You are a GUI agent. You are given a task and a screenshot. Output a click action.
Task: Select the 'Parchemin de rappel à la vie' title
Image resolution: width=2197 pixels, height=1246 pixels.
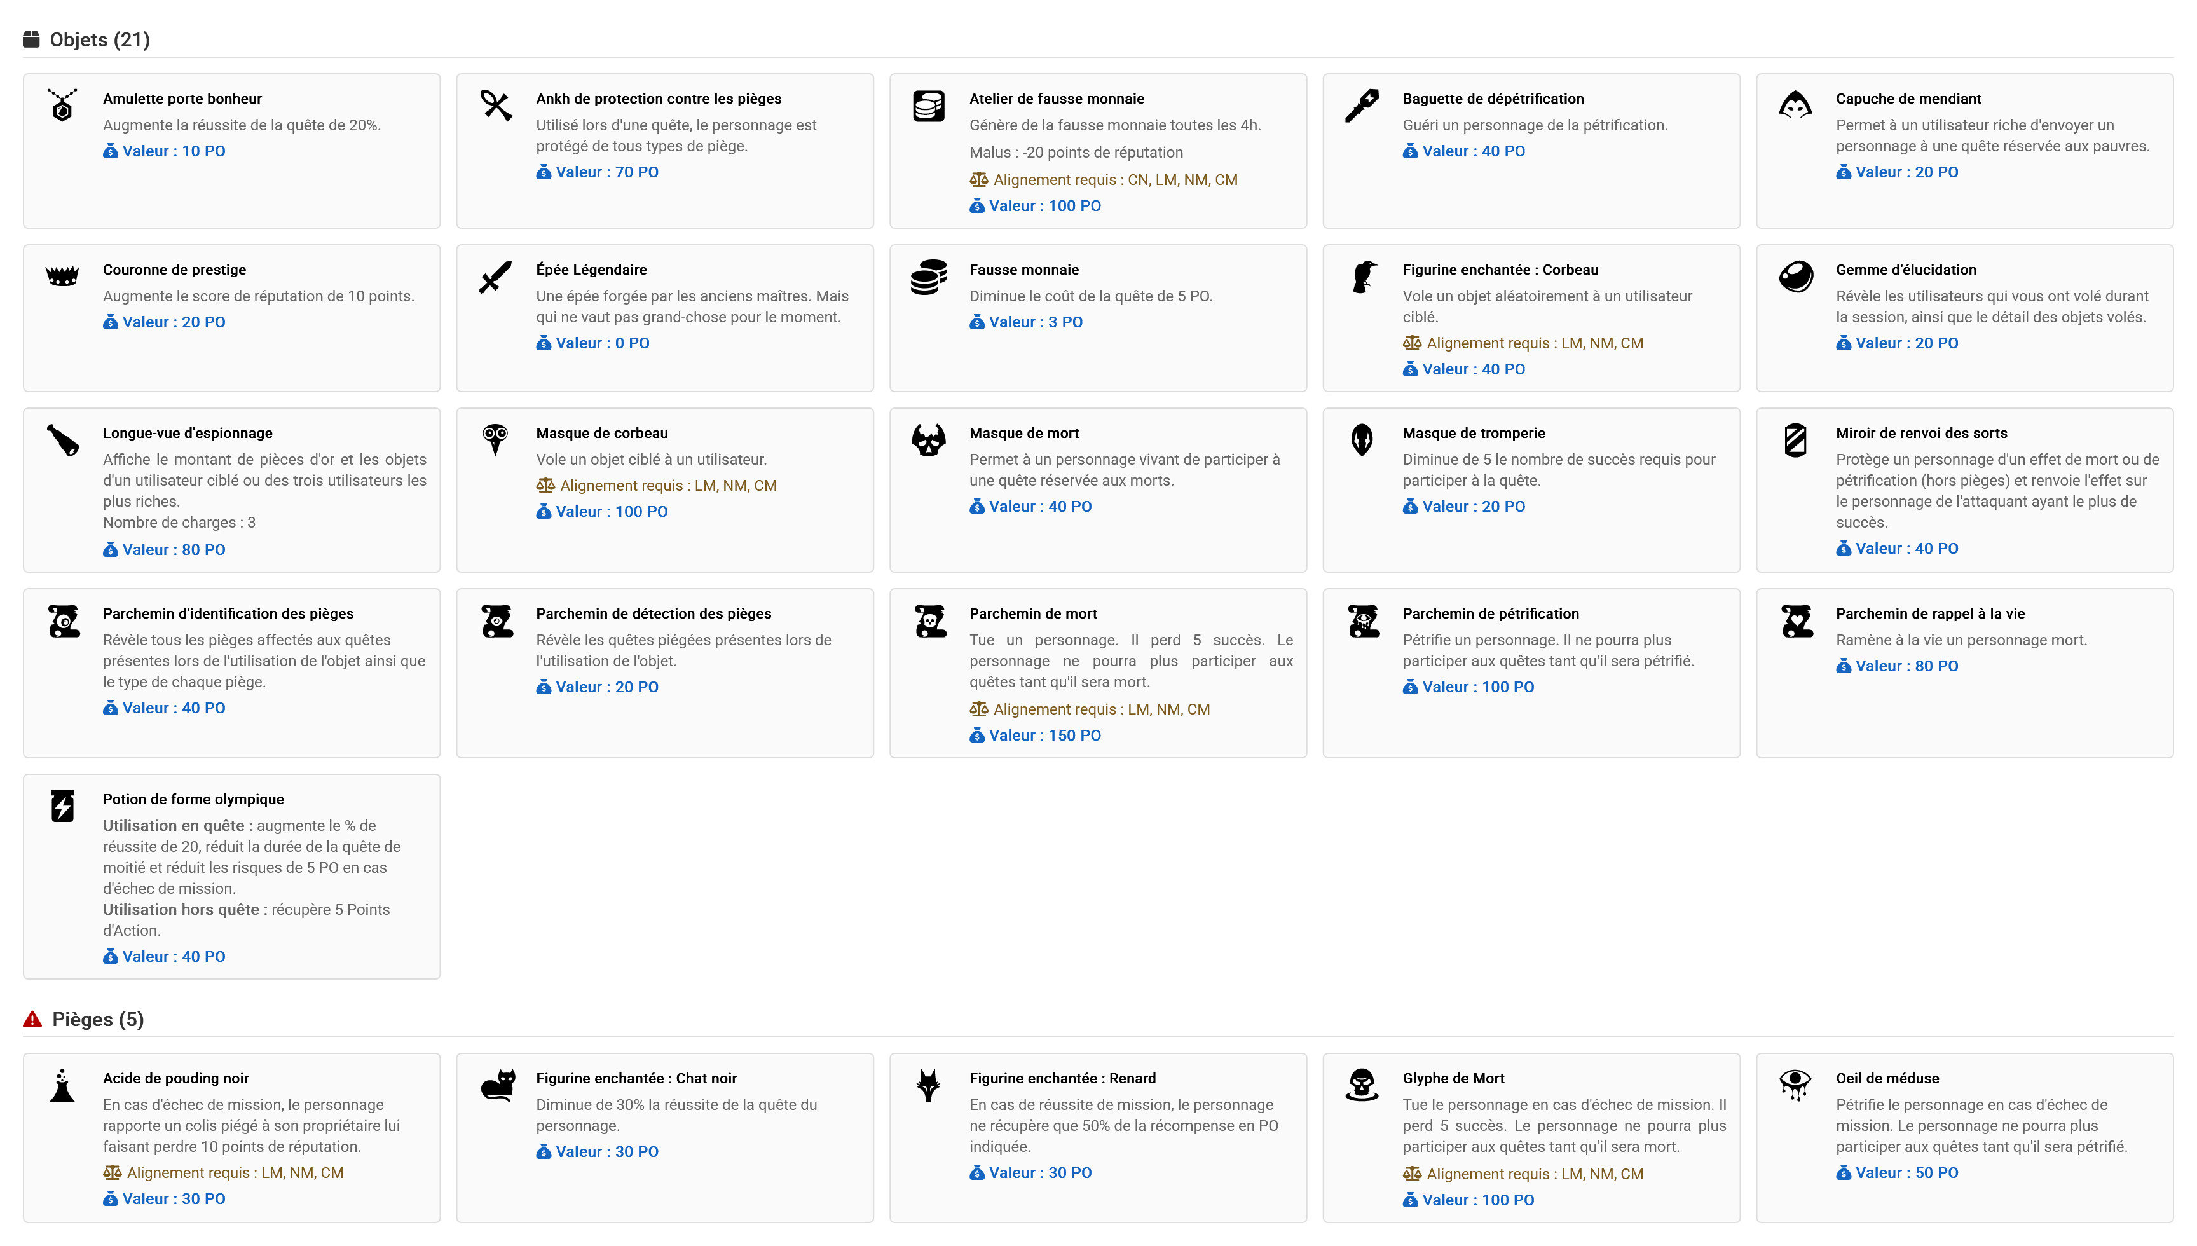point(1930,613)
